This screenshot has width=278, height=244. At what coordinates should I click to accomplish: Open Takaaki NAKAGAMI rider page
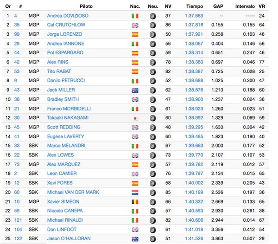[x=68, y=118]
